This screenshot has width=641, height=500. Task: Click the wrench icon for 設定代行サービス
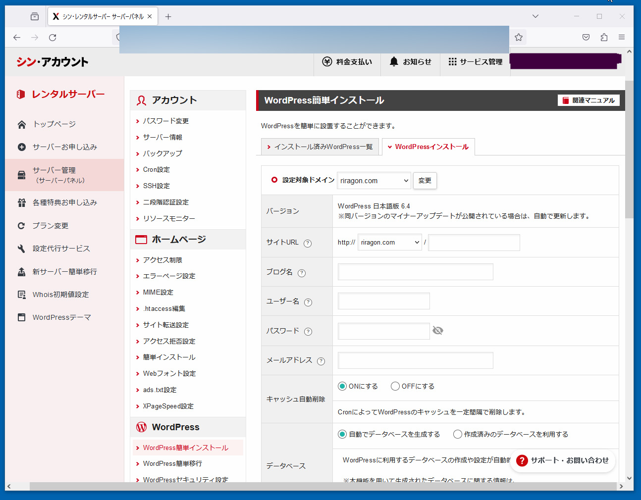point(21,249)
